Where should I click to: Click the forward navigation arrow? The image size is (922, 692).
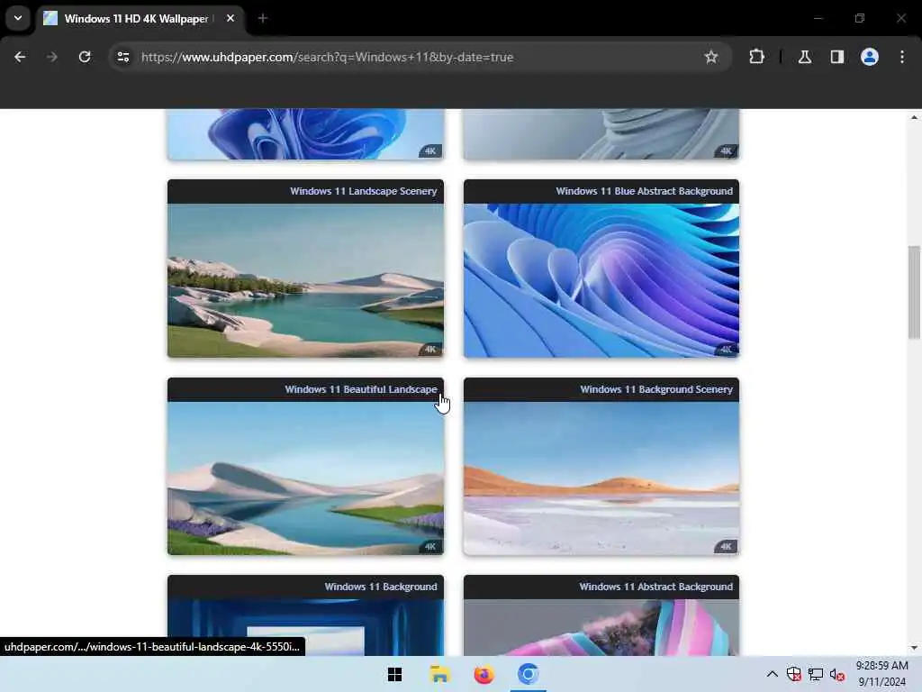click(x=51, y=57)
